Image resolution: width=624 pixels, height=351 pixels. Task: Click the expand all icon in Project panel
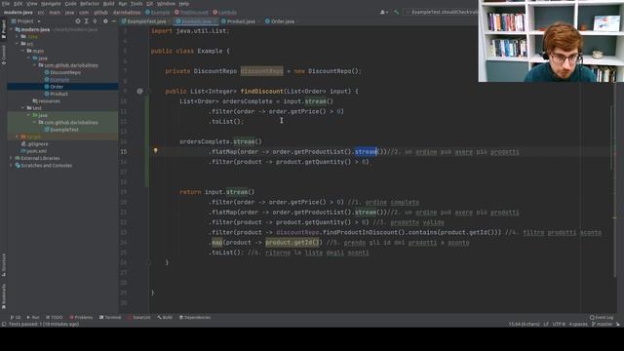coord(87,21)
